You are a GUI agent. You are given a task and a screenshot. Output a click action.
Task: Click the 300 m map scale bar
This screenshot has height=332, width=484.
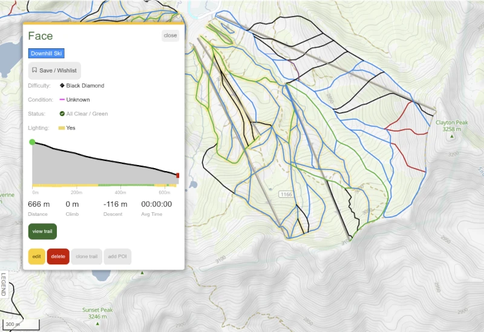tap(21, 324)
